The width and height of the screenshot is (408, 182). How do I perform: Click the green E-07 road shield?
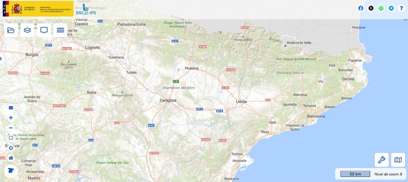click(176, 81)
